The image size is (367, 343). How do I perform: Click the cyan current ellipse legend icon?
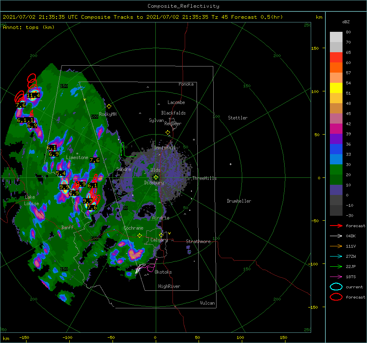336,287
